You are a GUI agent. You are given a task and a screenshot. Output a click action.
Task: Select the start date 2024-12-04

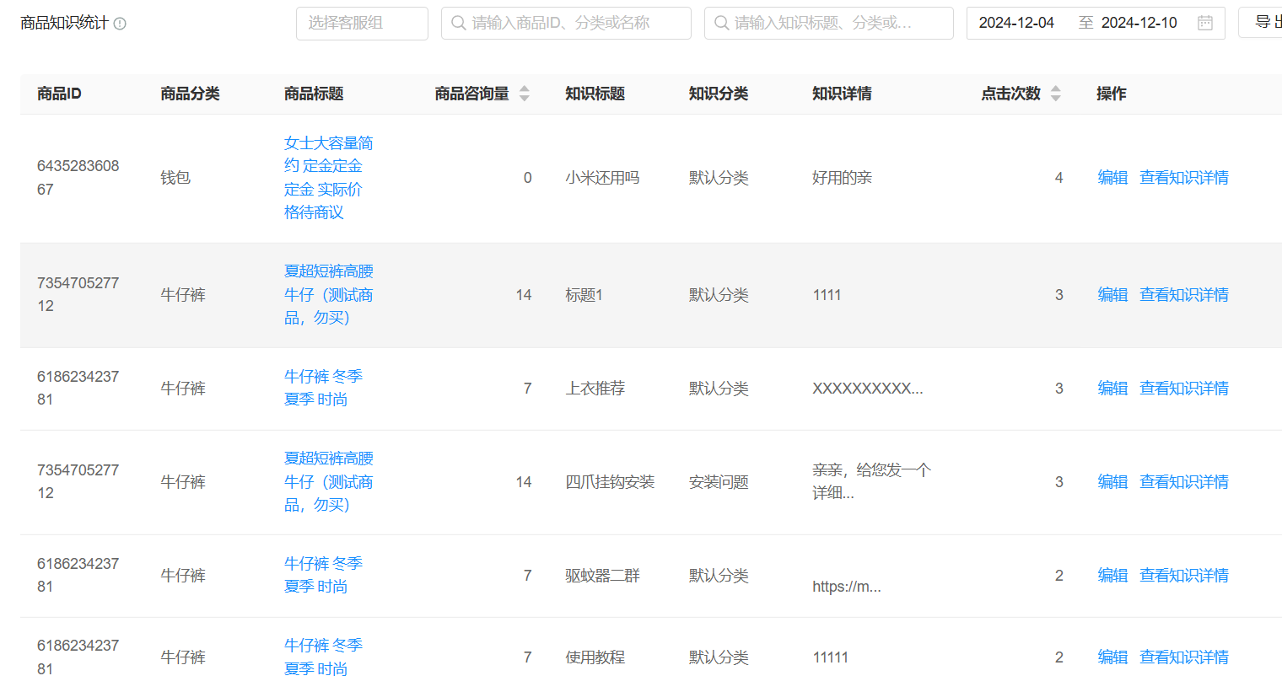point(1016,23)
